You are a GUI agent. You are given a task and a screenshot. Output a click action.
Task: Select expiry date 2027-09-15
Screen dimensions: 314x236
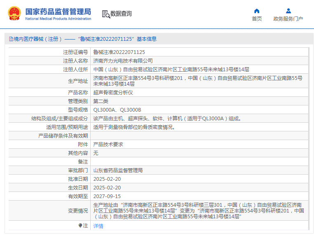pyautogui.click(x=107, y=196)
